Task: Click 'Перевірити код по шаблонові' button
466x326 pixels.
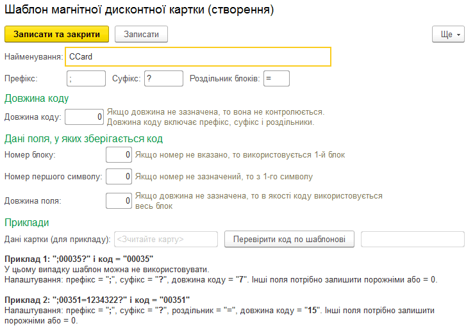Action: 289,239
